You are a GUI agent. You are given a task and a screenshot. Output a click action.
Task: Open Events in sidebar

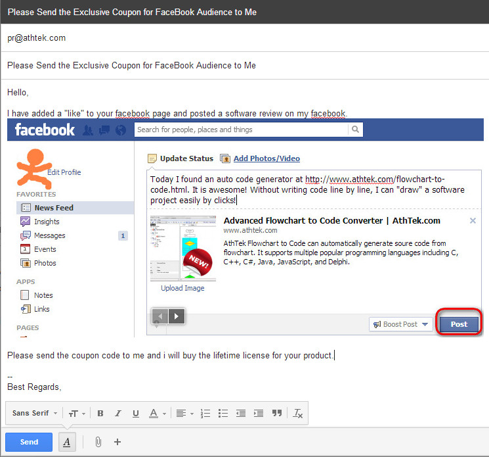45,249
